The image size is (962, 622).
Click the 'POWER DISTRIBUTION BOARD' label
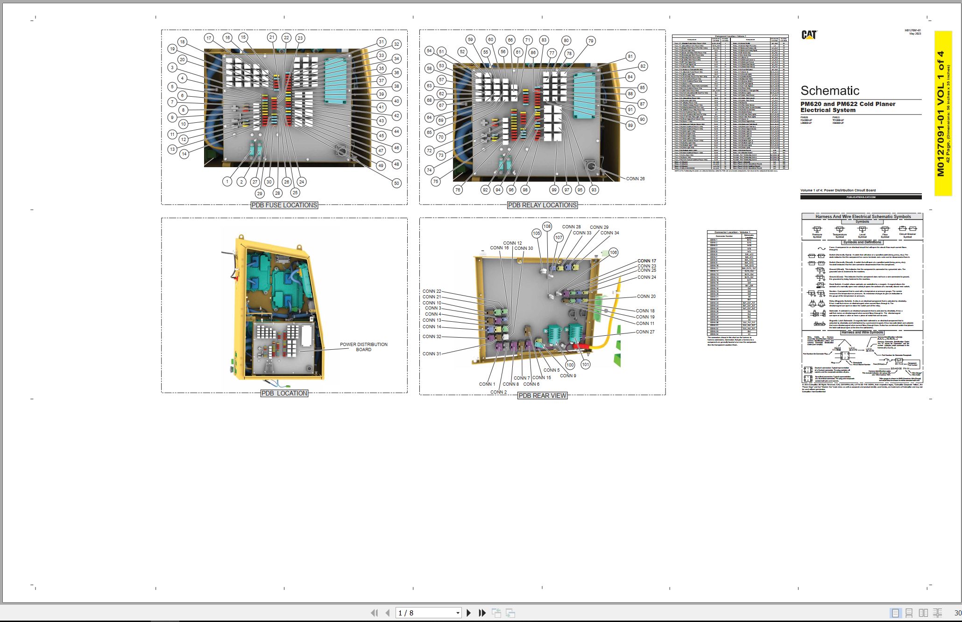(364, 347)
